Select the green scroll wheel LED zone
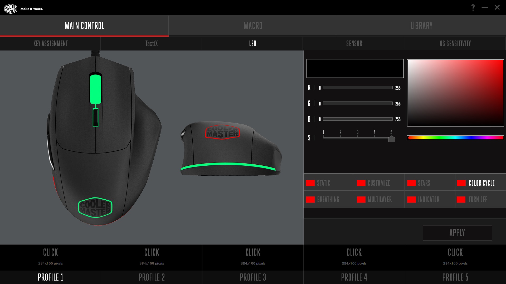 pos(96,89)
